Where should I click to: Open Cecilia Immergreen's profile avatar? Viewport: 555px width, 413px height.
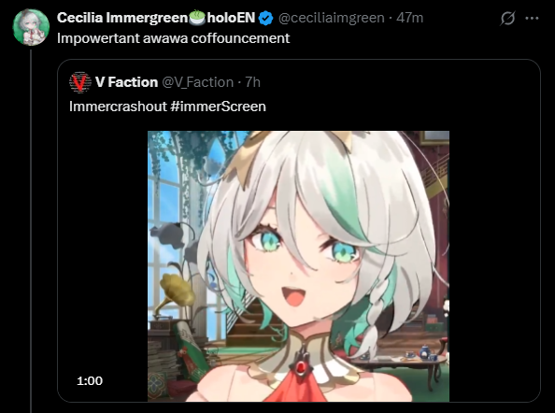pyautogui.click(x=31, y=27)
